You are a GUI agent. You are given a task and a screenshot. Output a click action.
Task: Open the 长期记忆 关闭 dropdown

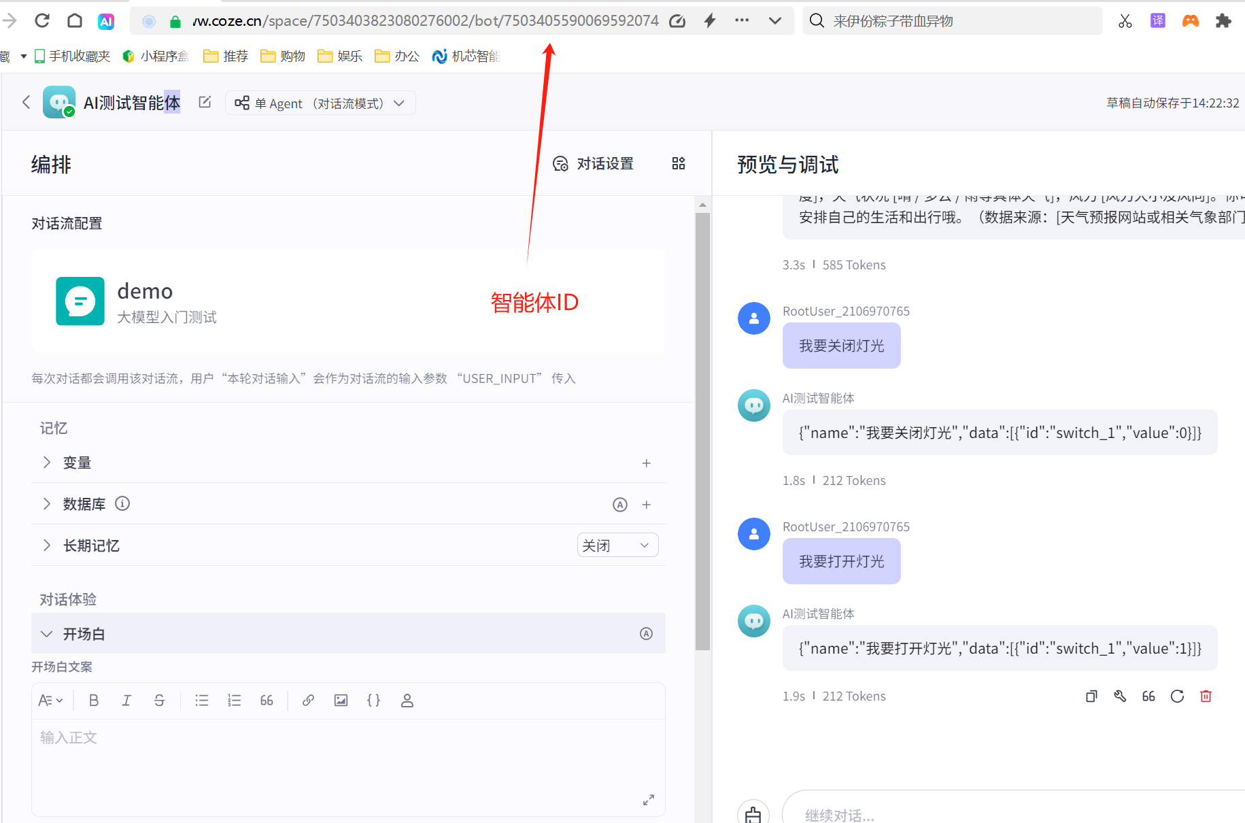[x=616, y=545]
